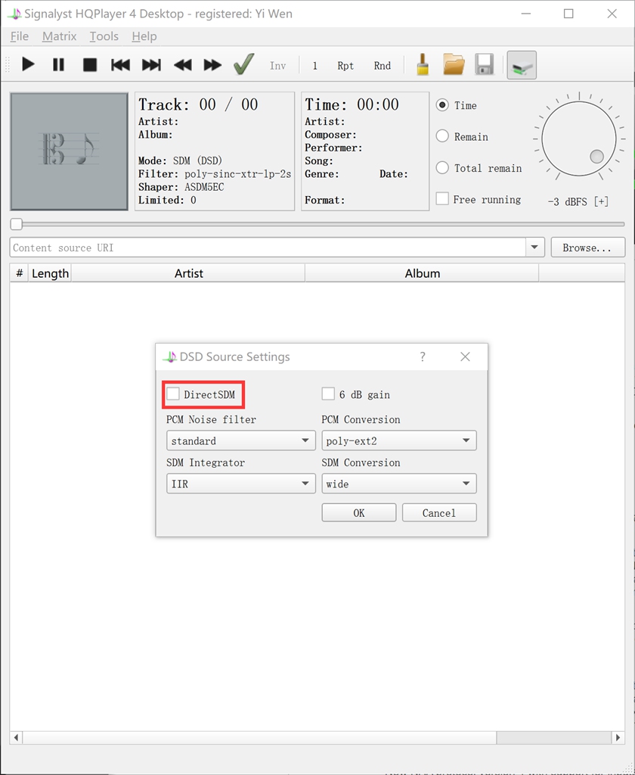Click the volume knob dial

pos(579,139)
